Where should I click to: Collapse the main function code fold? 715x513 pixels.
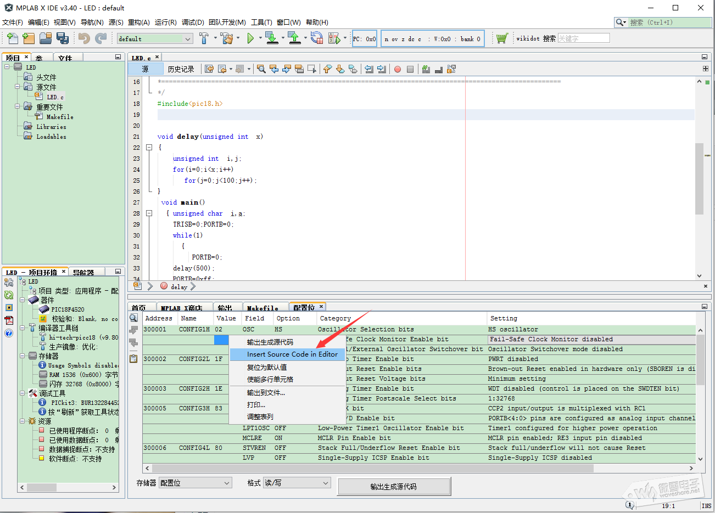(x=149, y=213)
